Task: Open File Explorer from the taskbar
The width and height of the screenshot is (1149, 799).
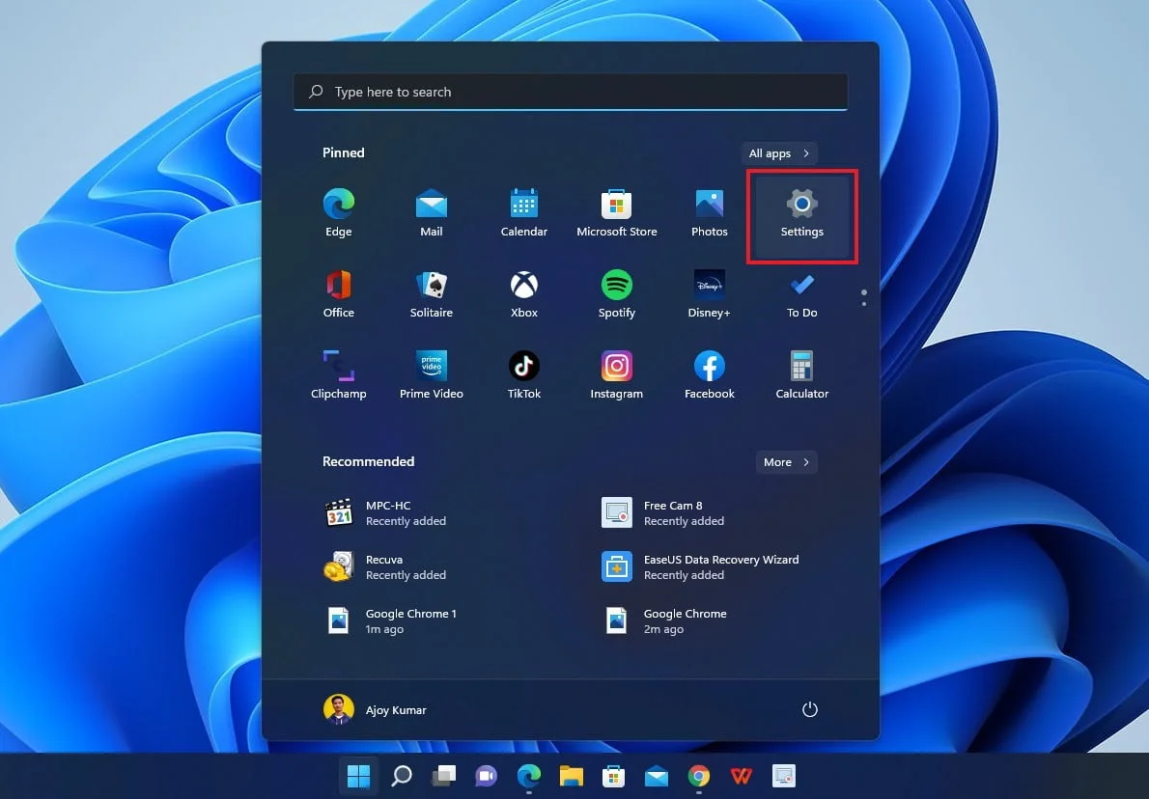Action: [x=571, y=776]
